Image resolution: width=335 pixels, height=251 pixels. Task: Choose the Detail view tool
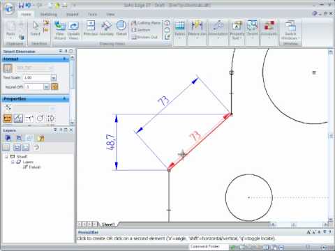(121, 29)
